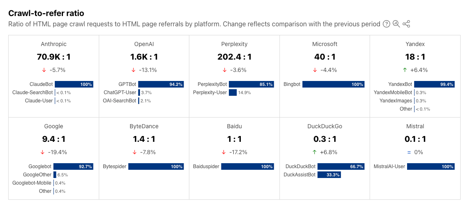Click the data explorer magnifier icon
This screenshot has height=208, width=468.
click(x=396, y=24)
